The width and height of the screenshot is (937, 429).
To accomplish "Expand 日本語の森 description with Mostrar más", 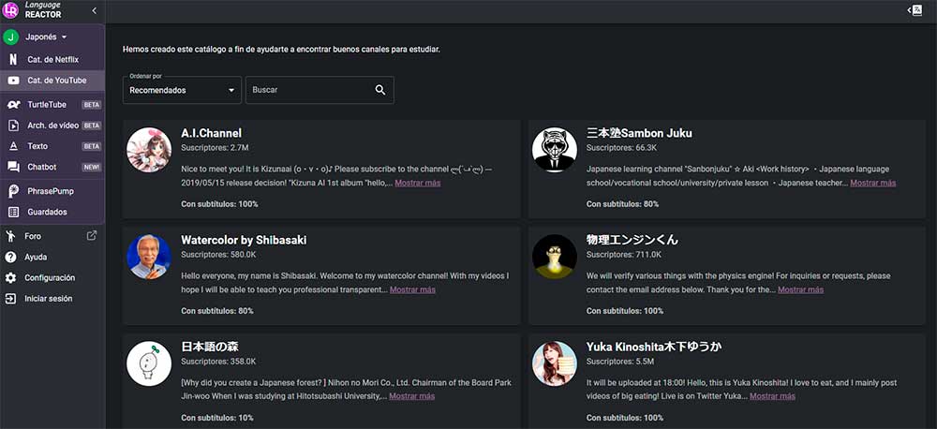I will [x=411, y=396].
